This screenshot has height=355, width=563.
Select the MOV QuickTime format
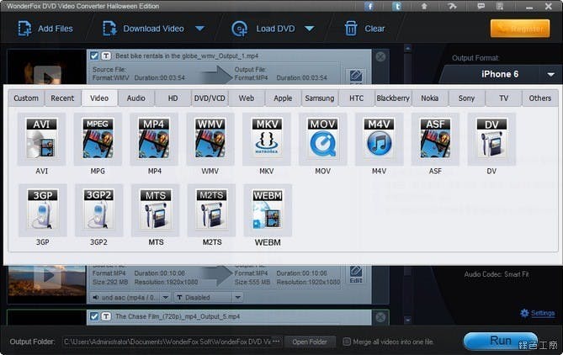pyautogui.click(x=323, y=140)
